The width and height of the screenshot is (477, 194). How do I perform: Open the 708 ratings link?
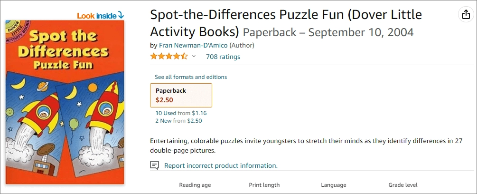(223, 57)
